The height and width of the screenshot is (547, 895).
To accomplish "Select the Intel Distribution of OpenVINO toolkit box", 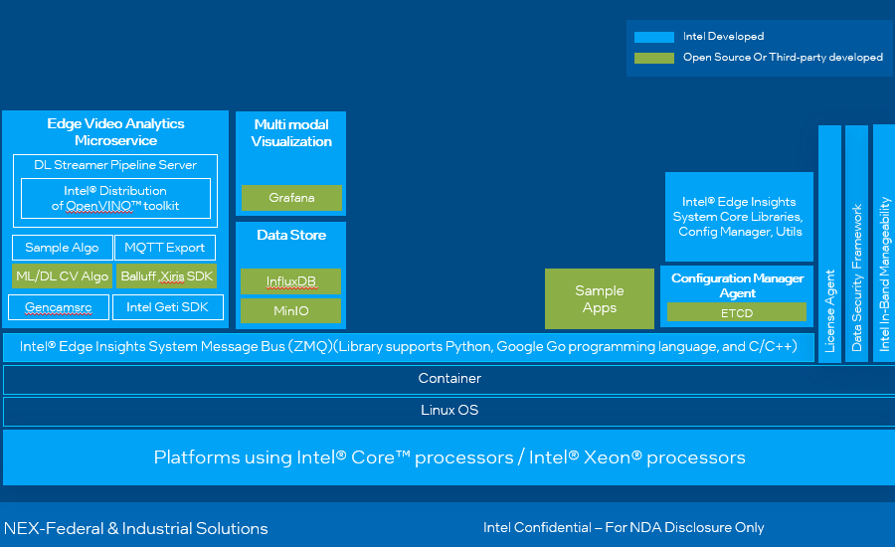I will 115,198.
